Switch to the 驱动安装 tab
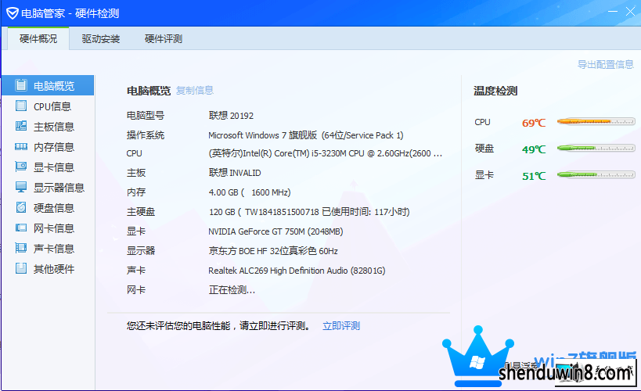 pos(100,39)
